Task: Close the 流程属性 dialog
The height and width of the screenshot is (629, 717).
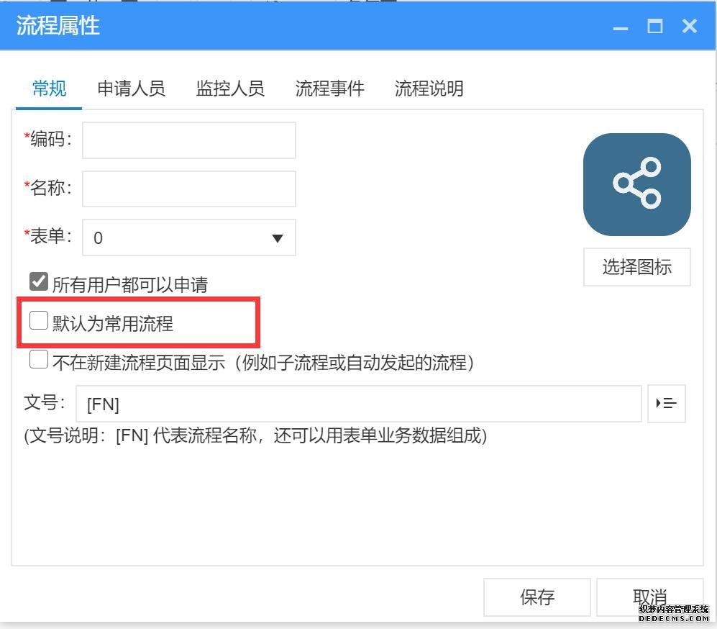Action: (689, 26)
